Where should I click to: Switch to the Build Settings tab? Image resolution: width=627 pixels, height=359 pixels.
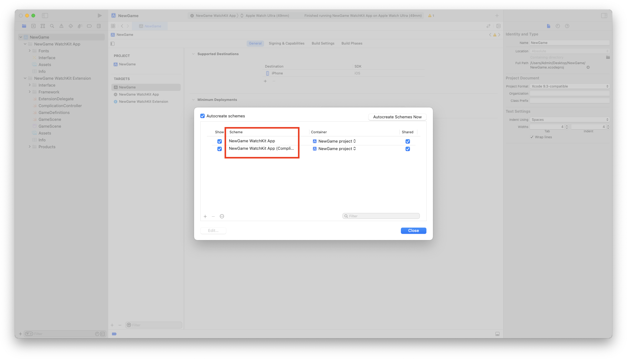[323, 43]
